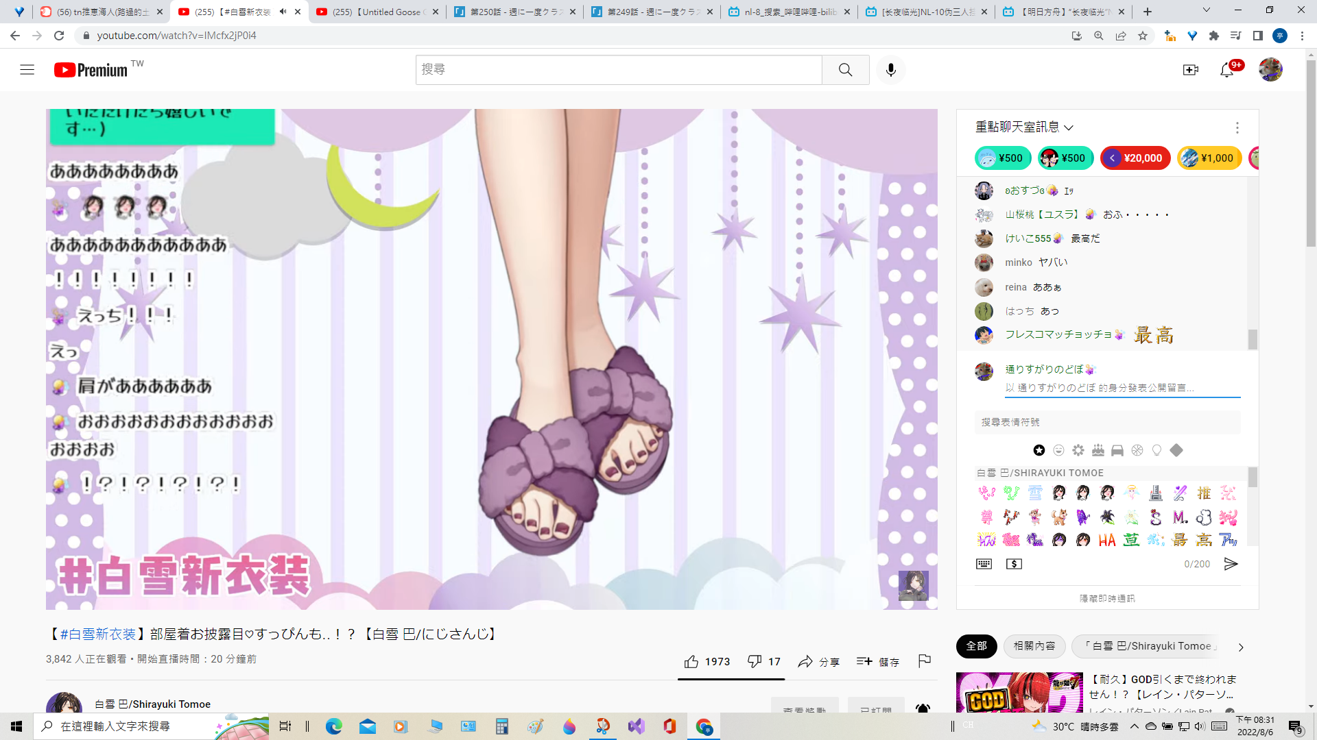Open the Chrome profile avatar button
The image size is (1317, 740).
[x=1280, y=36]
